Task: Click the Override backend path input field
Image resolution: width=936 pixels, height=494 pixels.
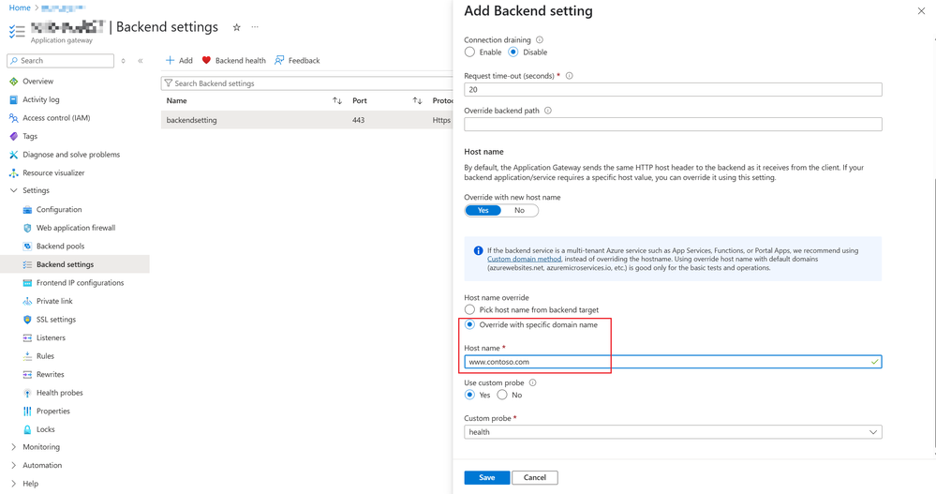Action: coord(673,125)
